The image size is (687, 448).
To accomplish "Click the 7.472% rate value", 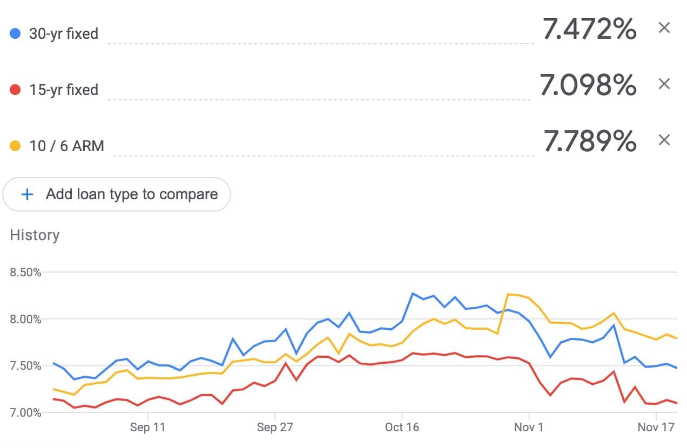I will point(590,29).
